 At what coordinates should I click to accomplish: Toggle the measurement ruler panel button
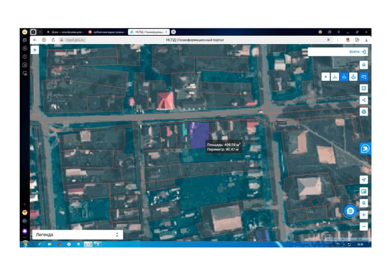(363, 77)
